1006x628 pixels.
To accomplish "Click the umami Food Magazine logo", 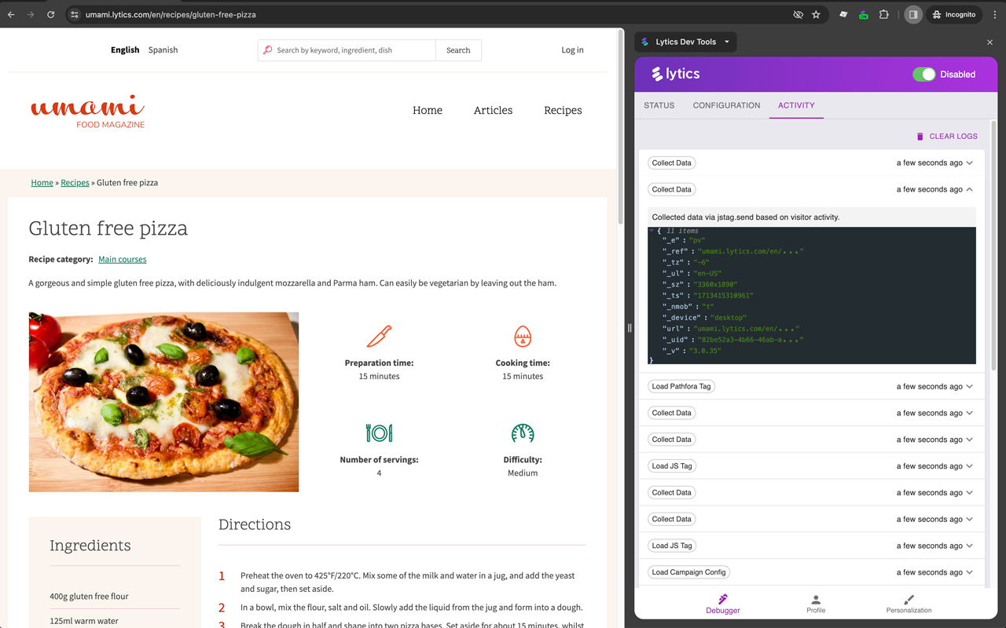I will [x=86, y=110].
